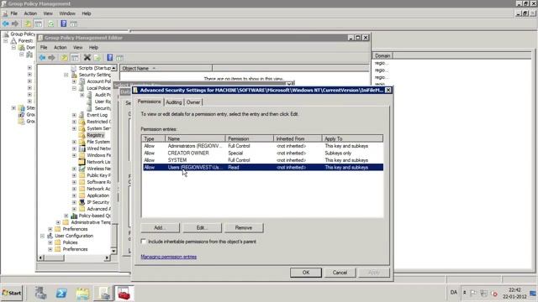
Task: Click Up one level icon in Group Policy Management toolbar
Action: pyautogui.click(x=28, y=23)
